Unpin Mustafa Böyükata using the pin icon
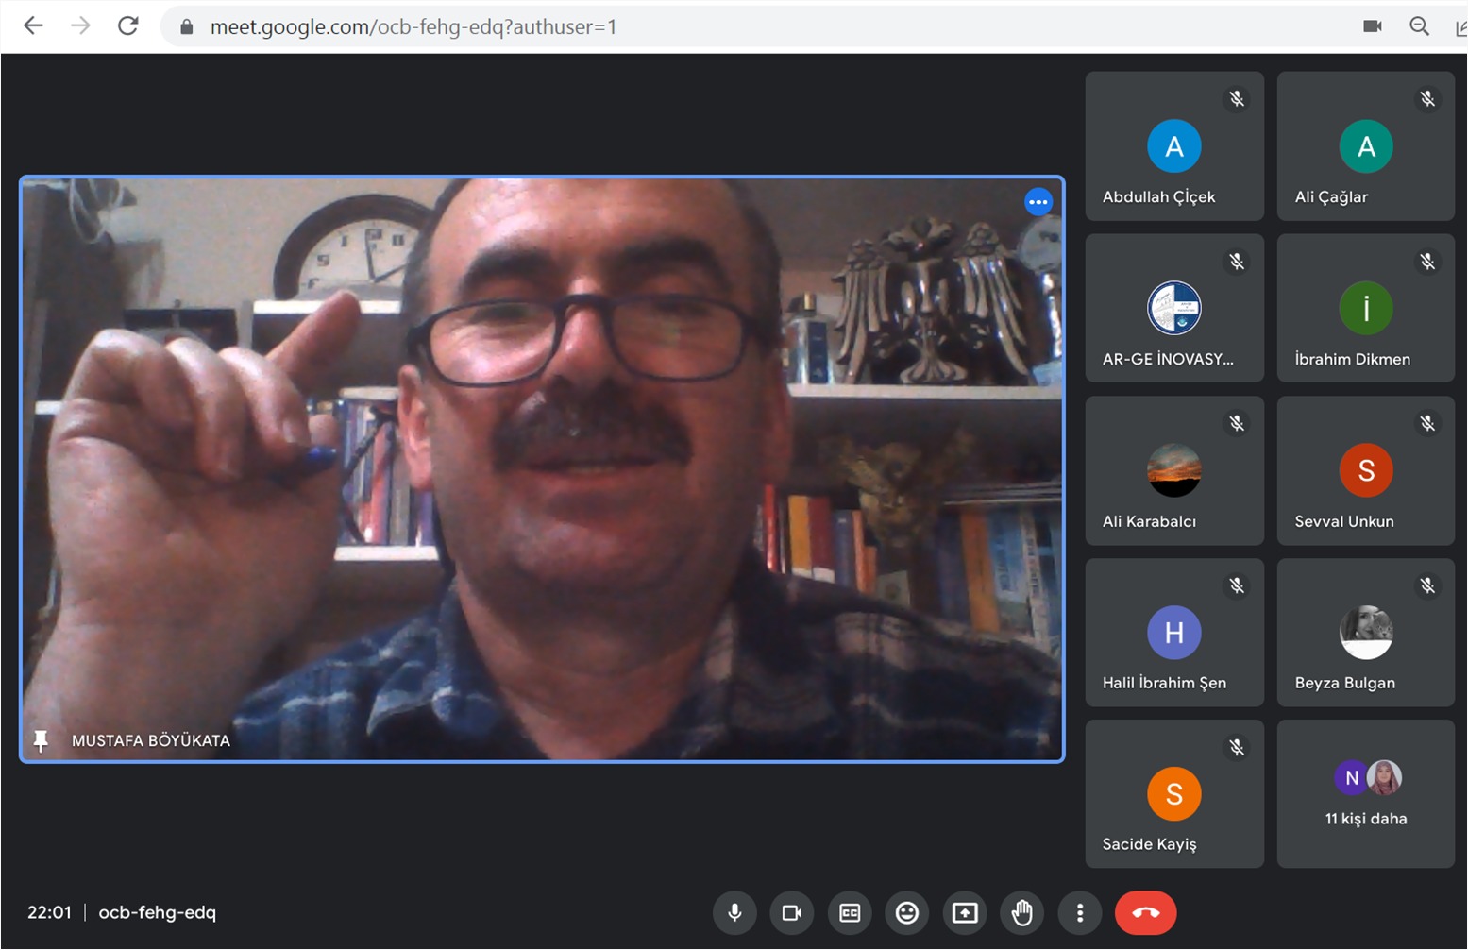1468x950 pixels. point(41,740)
